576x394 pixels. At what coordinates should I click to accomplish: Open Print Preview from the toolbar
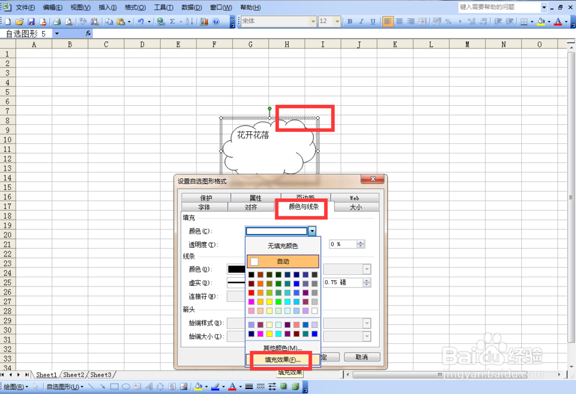[69, 21]
